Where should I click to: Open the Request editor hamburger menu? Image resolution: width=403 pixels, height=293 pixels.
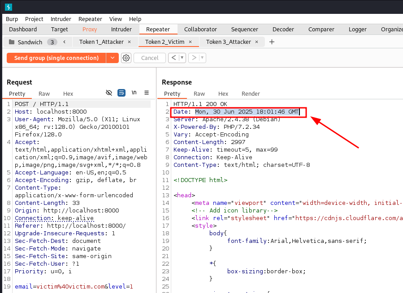[147, 93]
